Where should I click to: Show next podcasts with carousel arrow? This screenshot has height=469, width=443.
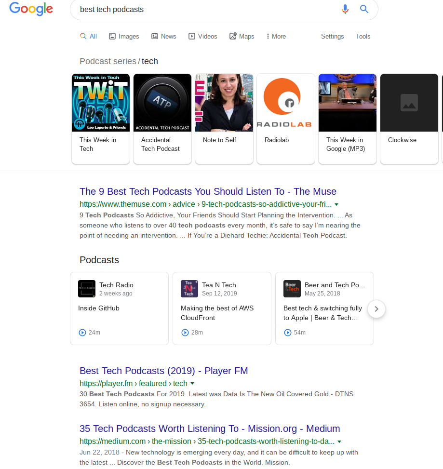point(376,309)
